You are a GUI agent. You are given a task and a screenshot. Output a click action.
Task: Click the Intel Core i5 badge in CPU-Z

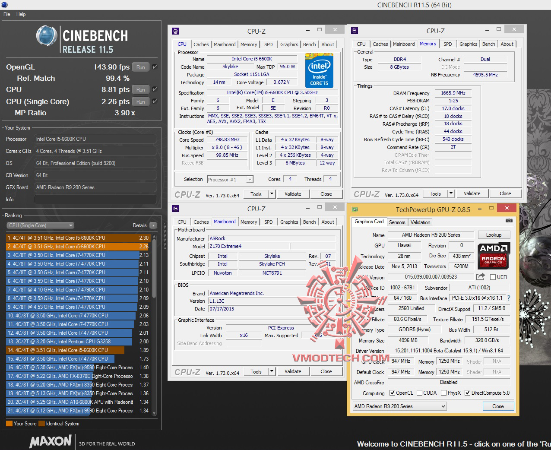coord(319,70)
